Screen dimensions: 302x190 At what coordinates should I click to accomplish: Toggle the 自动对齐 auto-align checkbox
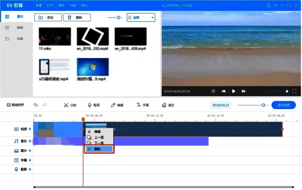pyautogui.click(x=9, y=105)
